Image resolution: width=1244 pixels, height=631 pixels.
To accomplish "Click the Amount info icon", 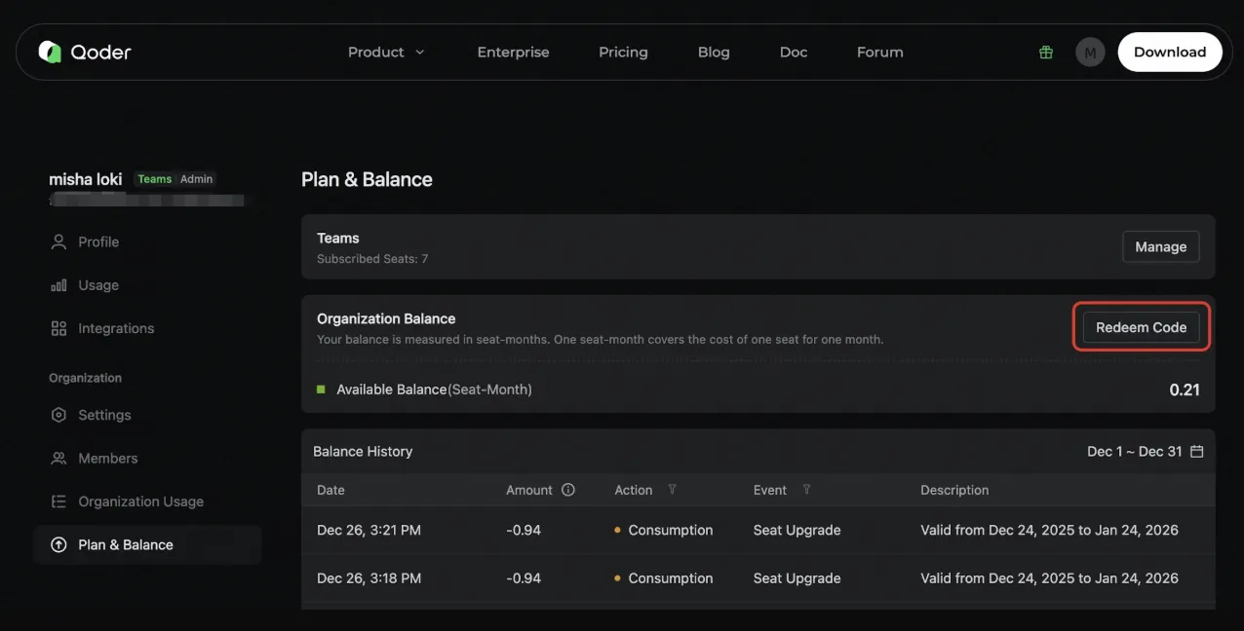I will [568, 490].
